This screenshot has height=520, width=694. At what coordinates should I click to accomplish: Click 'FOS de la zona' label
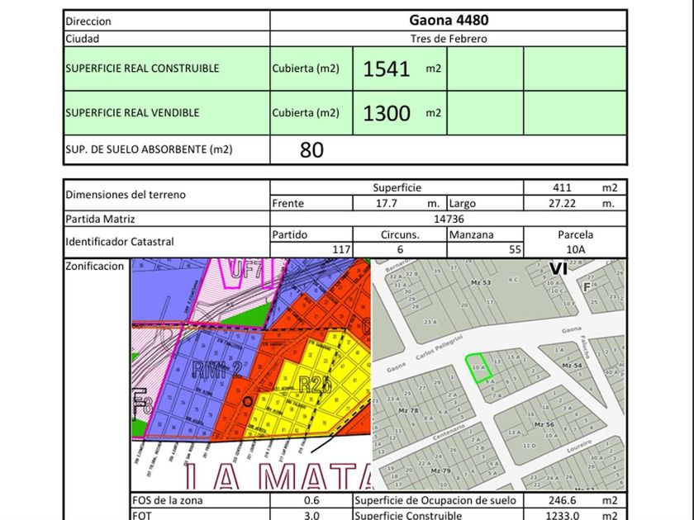pos(167,500)
